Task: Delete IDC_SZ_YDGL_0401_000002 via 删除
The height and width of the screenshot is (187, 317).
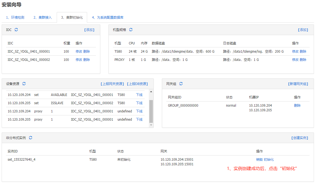Action: click(x=87, y=60)
